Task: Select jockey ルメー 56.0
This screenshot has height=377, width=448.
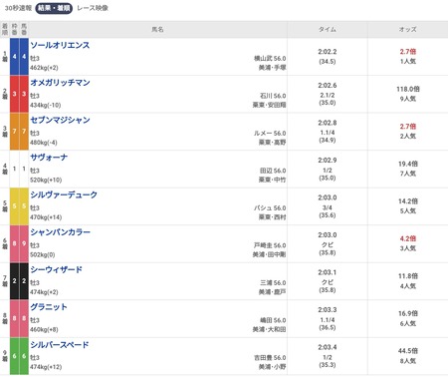Action: click(x=270, y=134)
